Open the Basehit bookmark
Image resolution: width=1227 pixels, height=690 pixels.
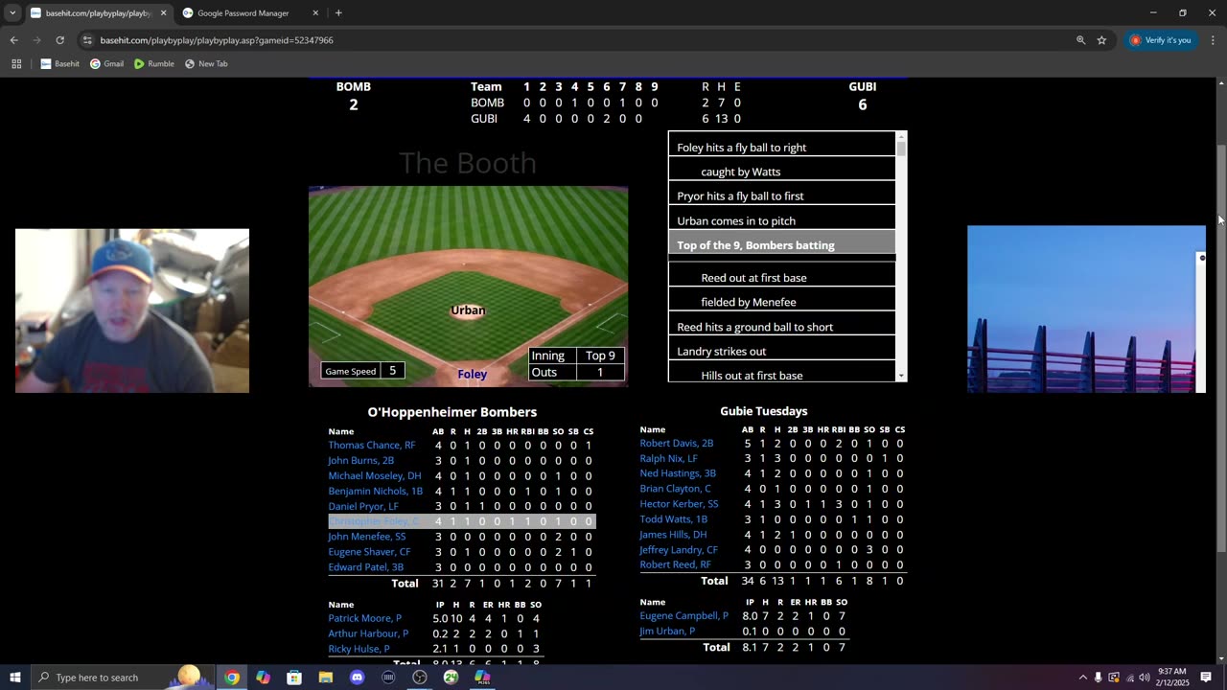tap(60, 64)
